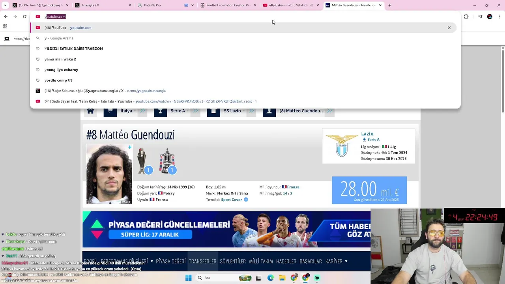Open the TRANSFERLER tab

pyautogui.click(x=202, y=261)
